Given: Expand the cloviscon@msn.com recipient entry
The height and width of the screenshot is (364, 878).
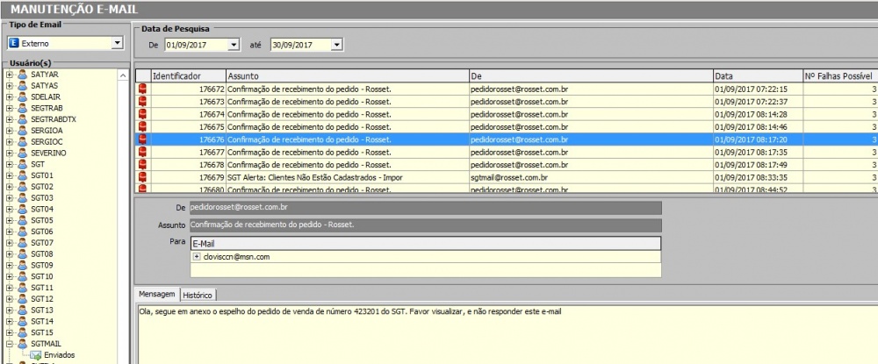Looking at the screenshot, I should [197, 256].
